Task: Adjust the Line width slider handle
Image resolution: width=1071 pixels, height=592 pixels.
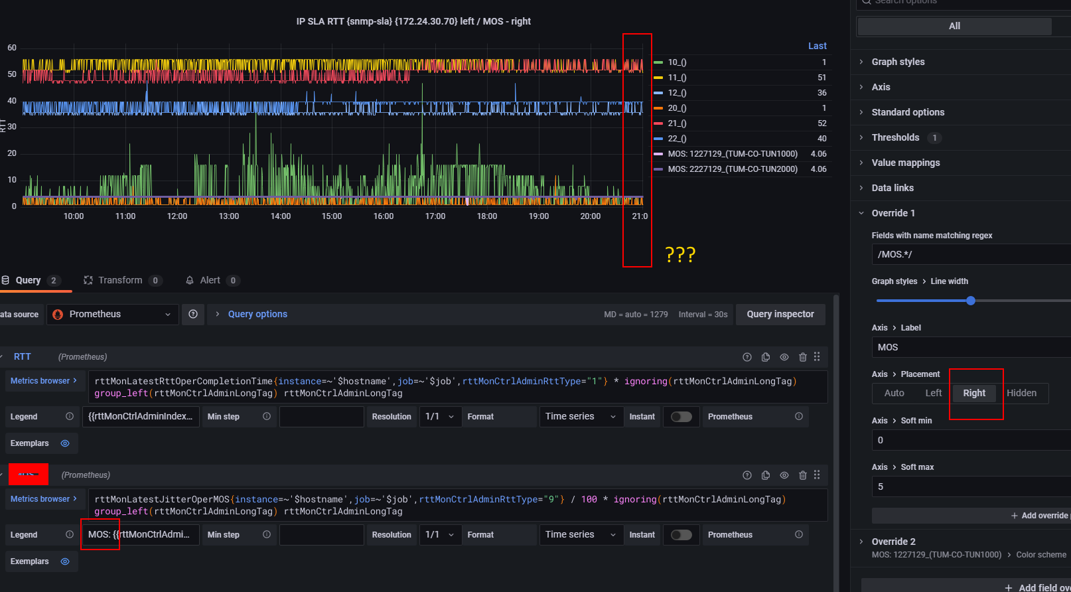Action: pyautogui.click(x=971, y=301)
